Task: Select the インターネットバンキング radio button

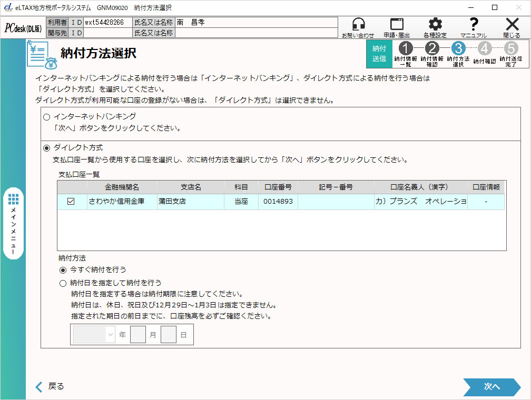Action: pyautogui.click(x=47, y=117)
